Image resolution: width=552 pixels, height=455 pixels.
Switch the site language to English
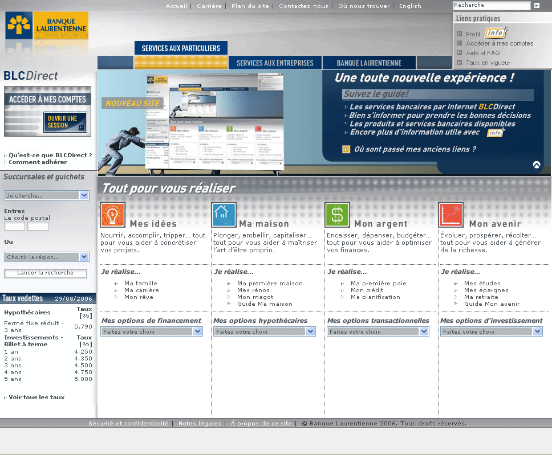410,6
